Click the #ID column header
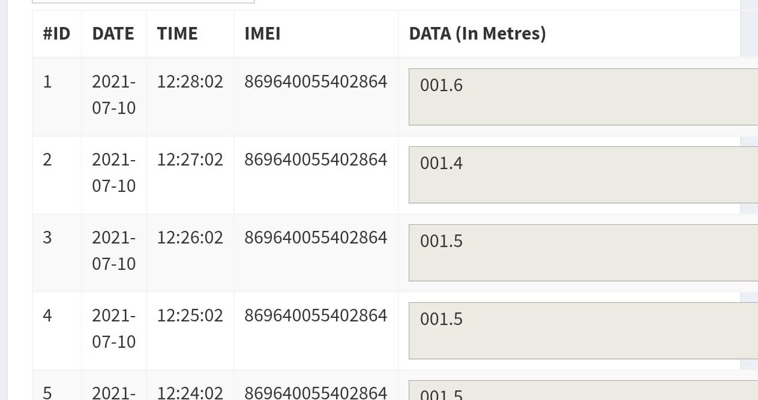Screen dimensions: 758x400 coord(56,34)
